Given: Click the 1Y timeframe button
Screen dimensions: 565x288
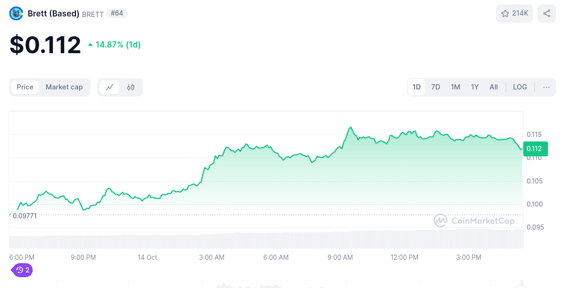Looking at the screenshot, I should tap(474, 87).
